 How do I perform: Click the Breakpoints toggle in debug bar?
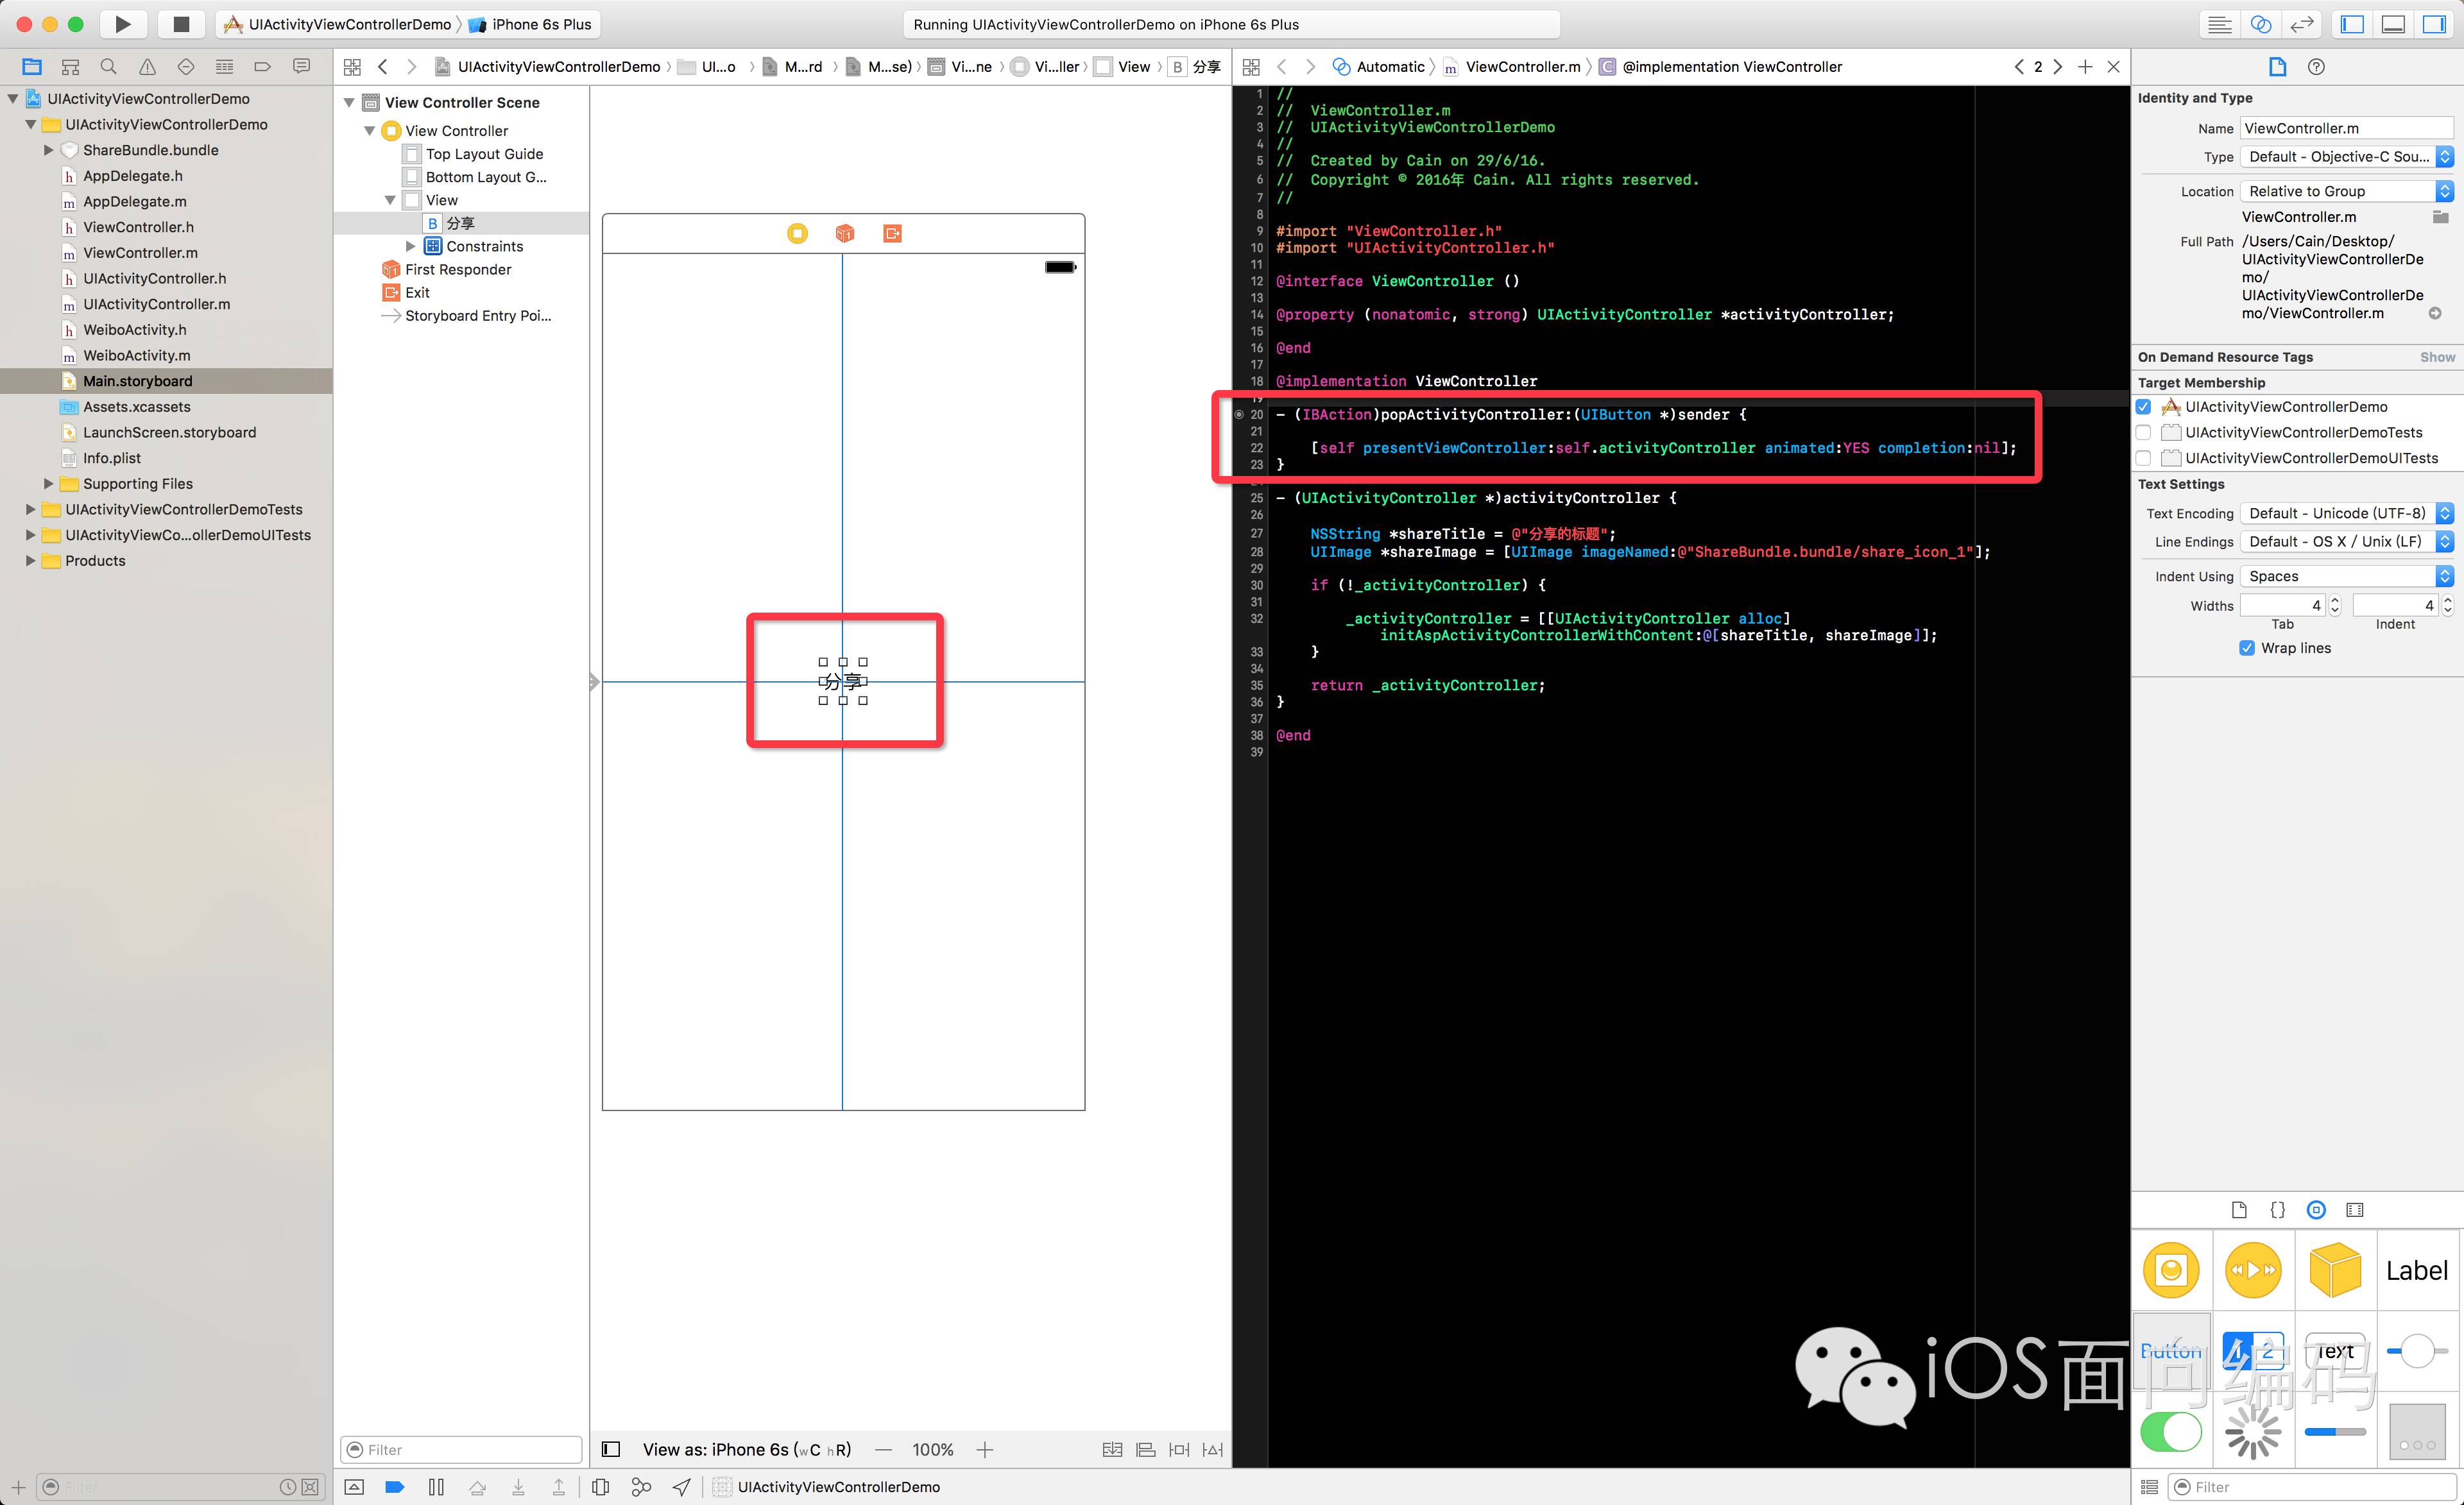395,1487
